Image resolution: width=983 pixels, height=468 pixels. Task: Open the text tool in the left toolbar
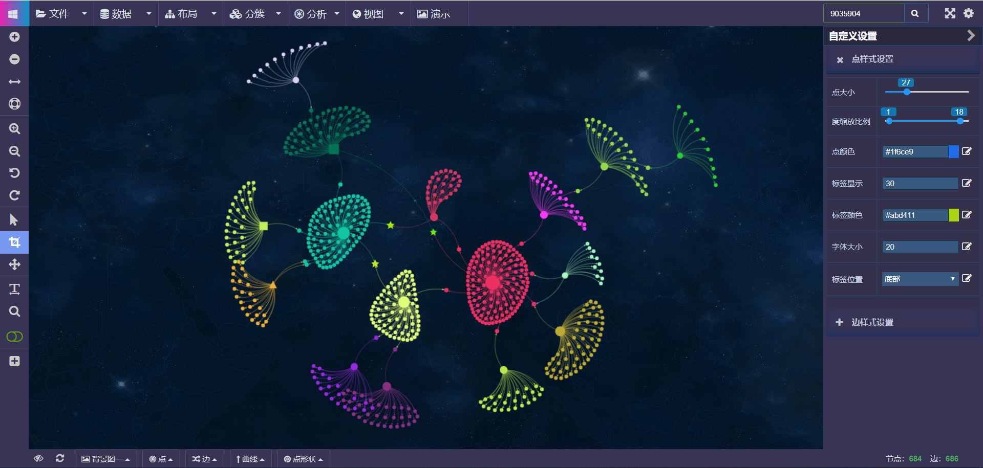pos(14,288)
